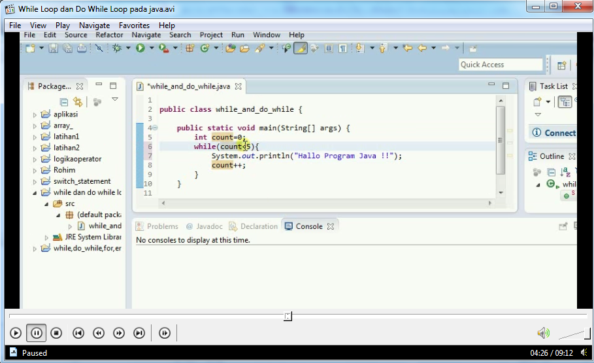Click the Last Edit Location arrow icon
594x363 pixels.
click(408, 48)
